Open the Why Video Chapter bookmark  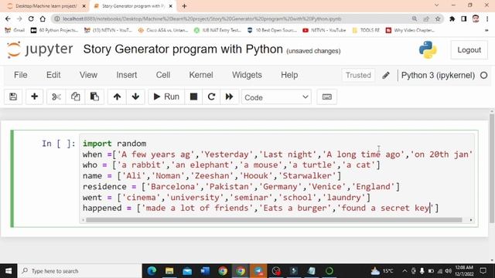(x=411, y=30)
